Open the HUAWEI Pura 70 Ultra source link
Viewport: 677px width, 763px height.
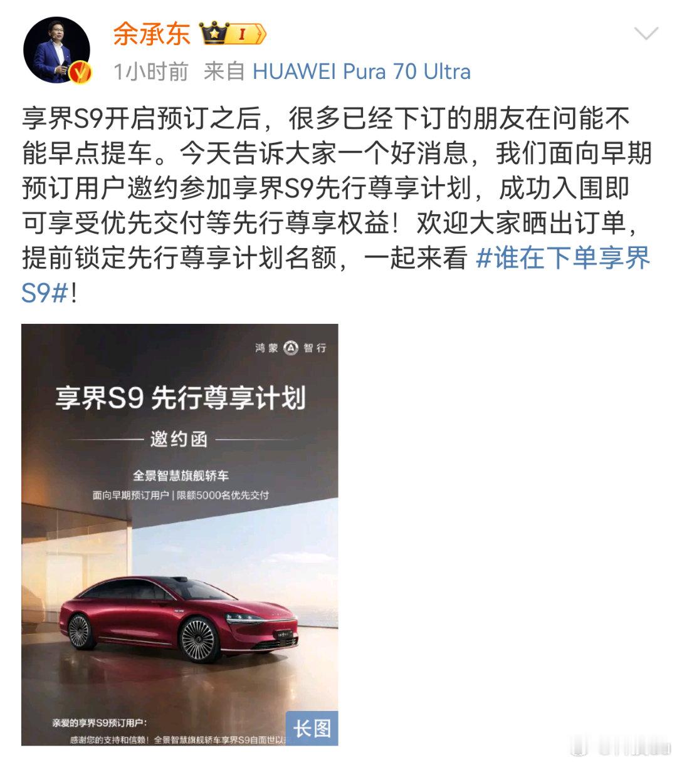pos(361,71)
